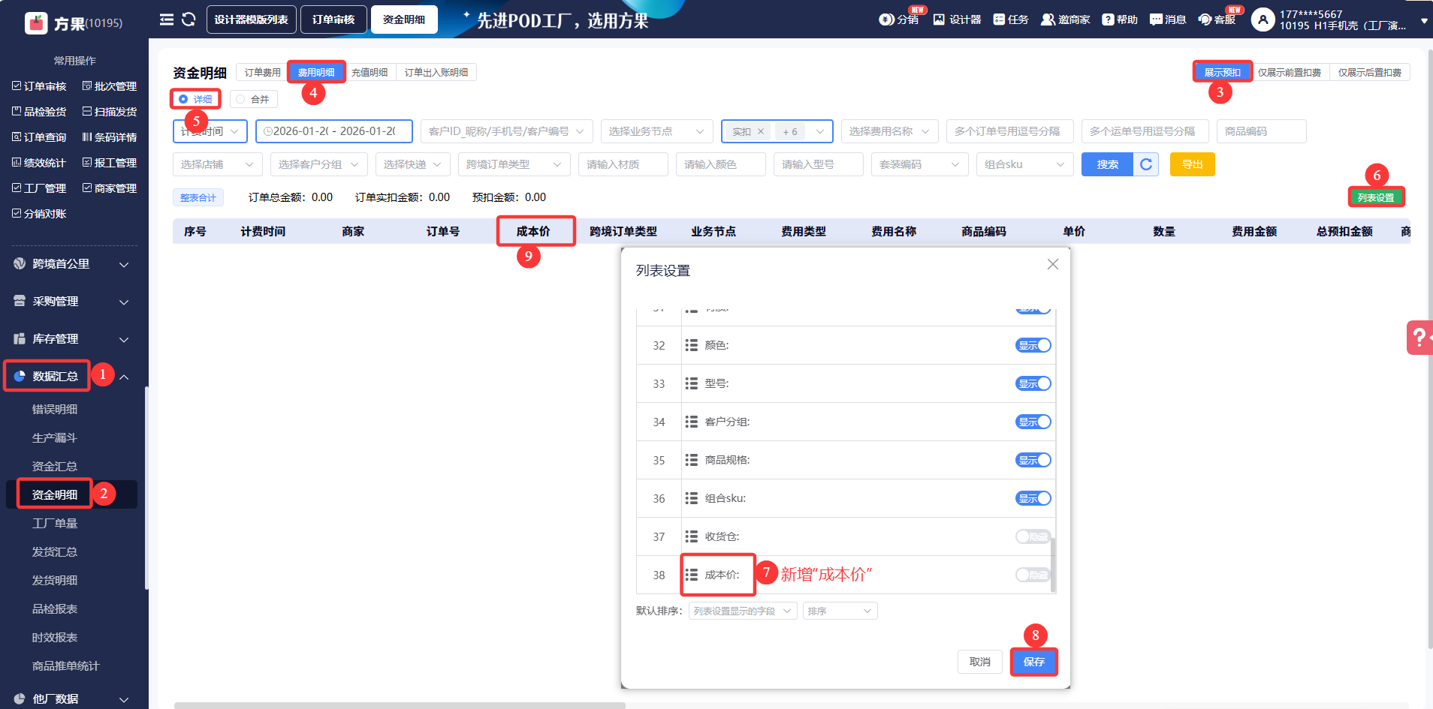Switch to 订单费用 tab
The width and height of the screenshot is (1433, 709).
pos(263,72)
